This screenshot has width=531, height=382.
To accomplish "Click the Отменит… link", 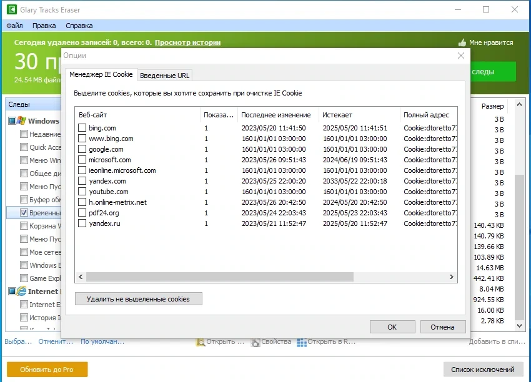I will [56, 341].
